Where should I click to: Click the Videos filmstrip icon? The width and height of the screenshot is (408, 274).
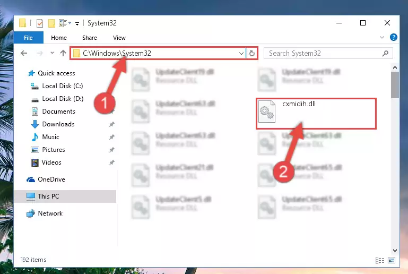(35, 162)
